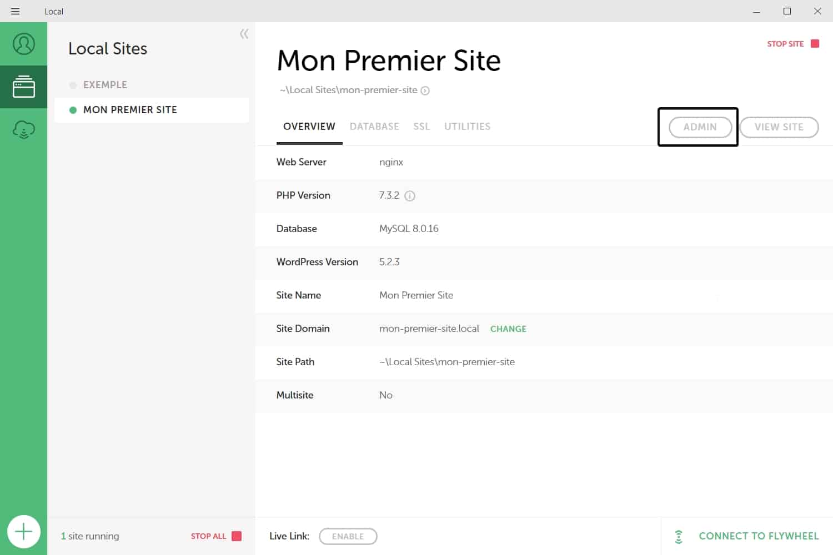
Task: Click the WordPress version 5.2.3 value
Action: tap(389, 262)
